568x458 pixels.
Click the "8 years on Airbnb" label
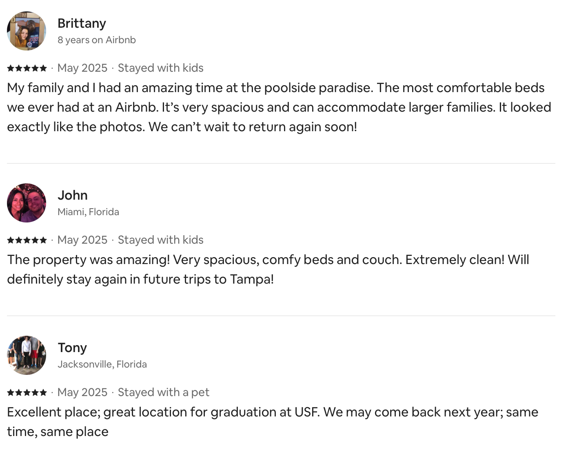pyautogui.click(x=97, y=40)
